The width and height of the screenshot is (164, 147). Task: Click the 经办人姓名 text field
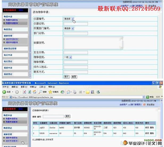(76, 67)
